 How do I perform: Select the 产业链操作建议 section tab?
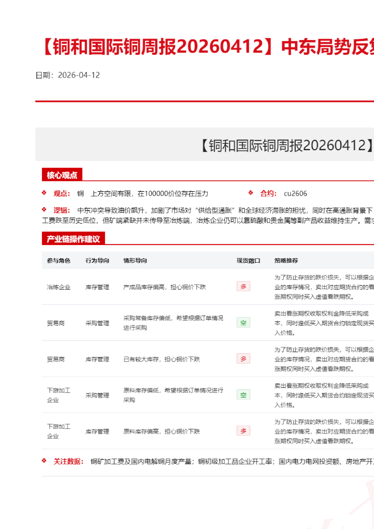73,239
